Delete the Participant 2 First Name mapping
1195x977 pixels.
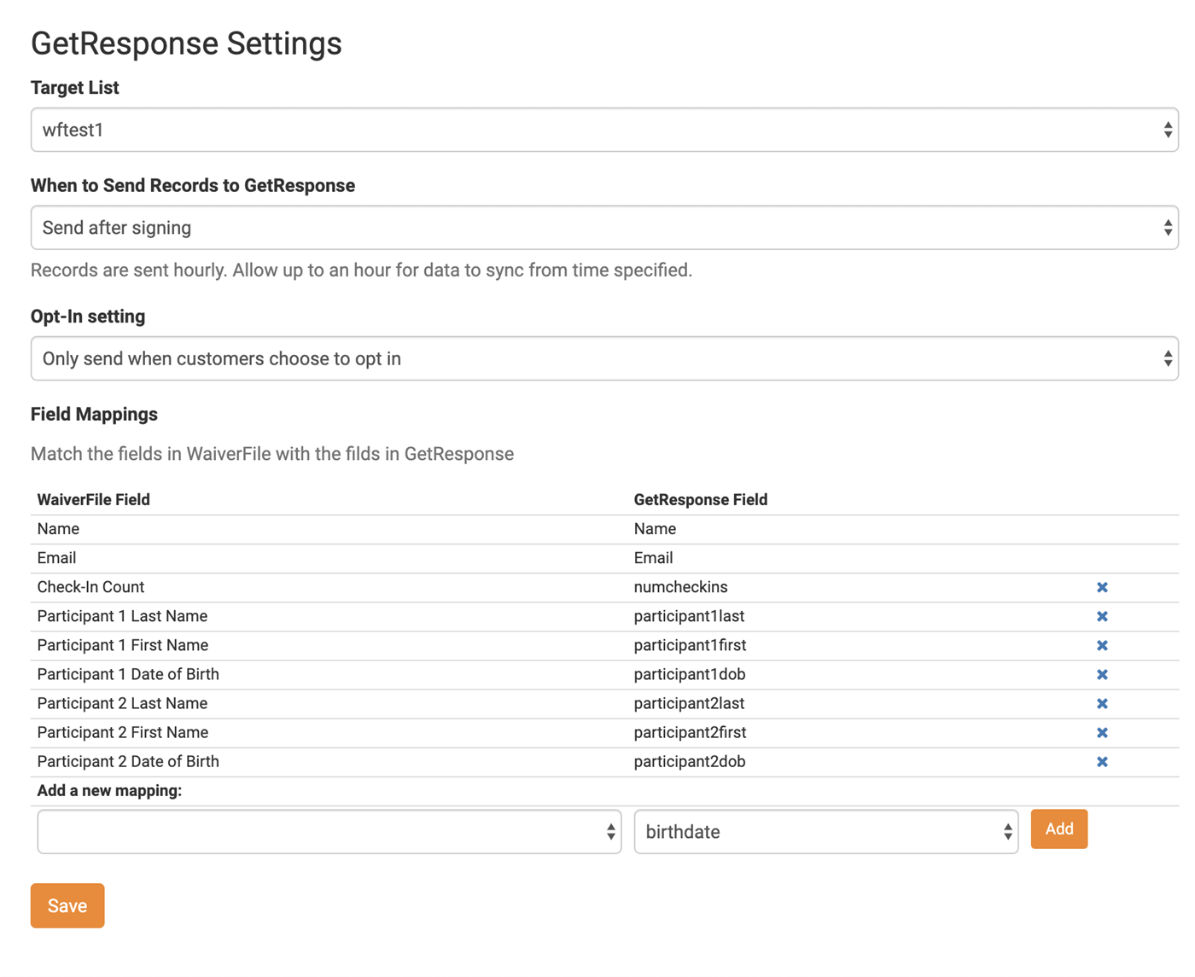tap(1102, 733)
